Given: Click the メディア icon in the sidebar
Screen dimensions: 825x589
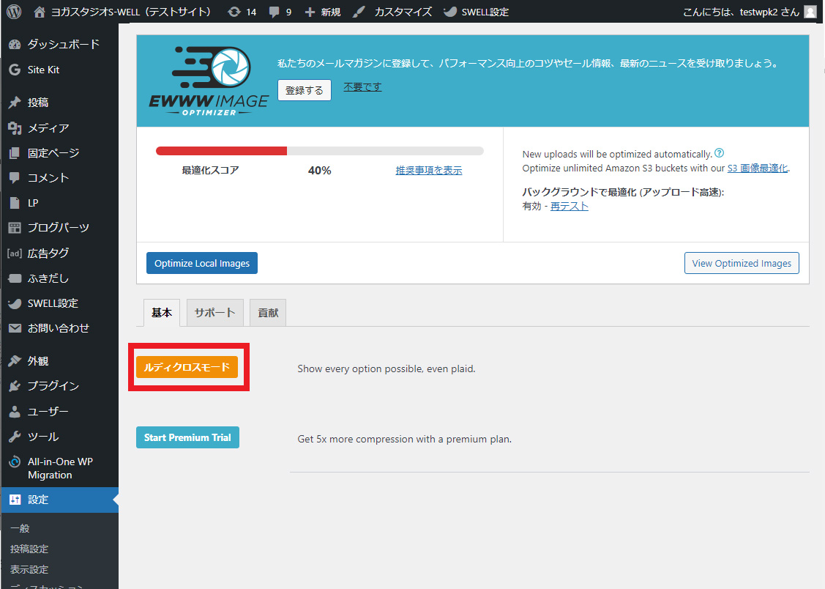Looking at the screenshot, I should [x=15, y=127].
